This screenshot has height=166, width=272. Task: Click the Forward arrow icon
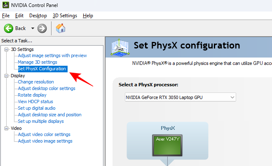42,28
